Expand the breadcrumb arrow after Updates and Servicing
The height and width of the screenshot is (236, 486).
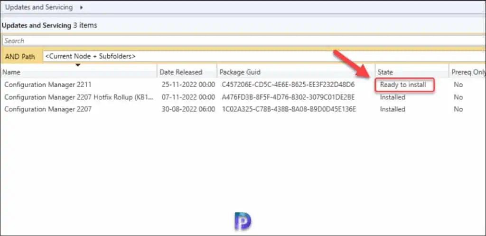pyautogui.click(x=81, y=8)
